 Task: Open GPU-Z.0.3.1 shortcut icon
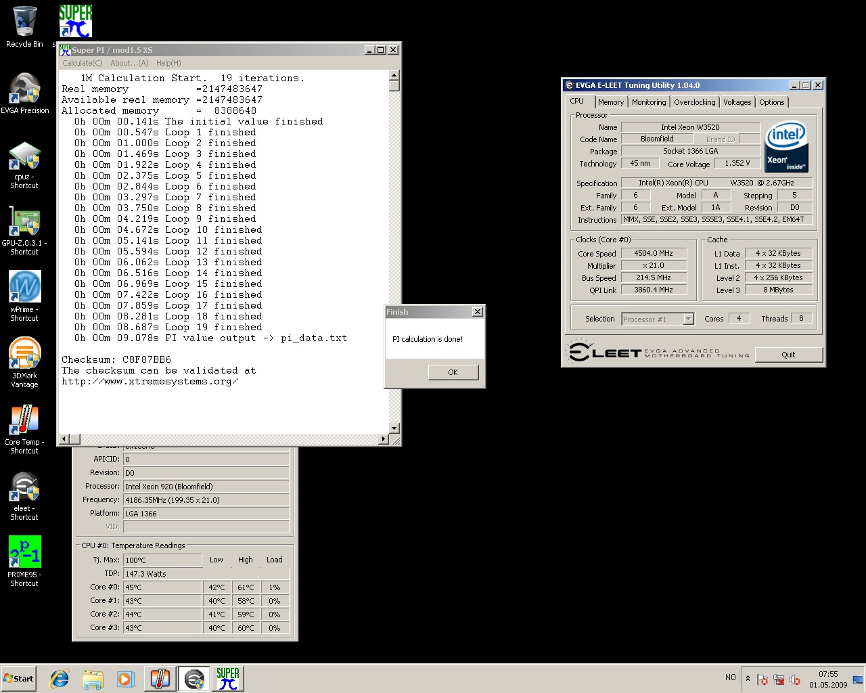[24, 230]
